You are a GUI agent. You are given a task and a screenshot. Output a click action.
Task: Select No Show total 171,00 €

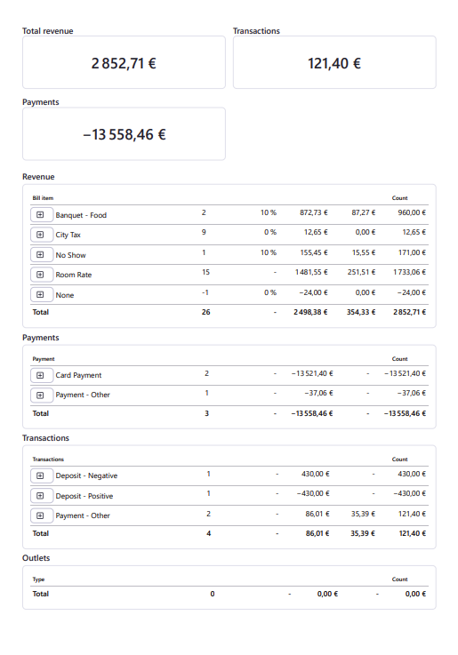tap(412, 252)
